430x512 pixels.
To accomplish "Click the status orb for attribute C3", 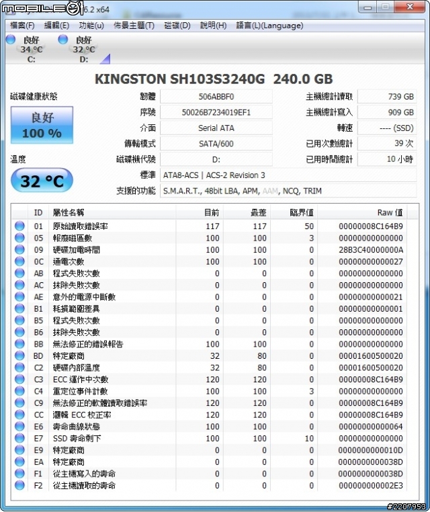I will [19, 379].
